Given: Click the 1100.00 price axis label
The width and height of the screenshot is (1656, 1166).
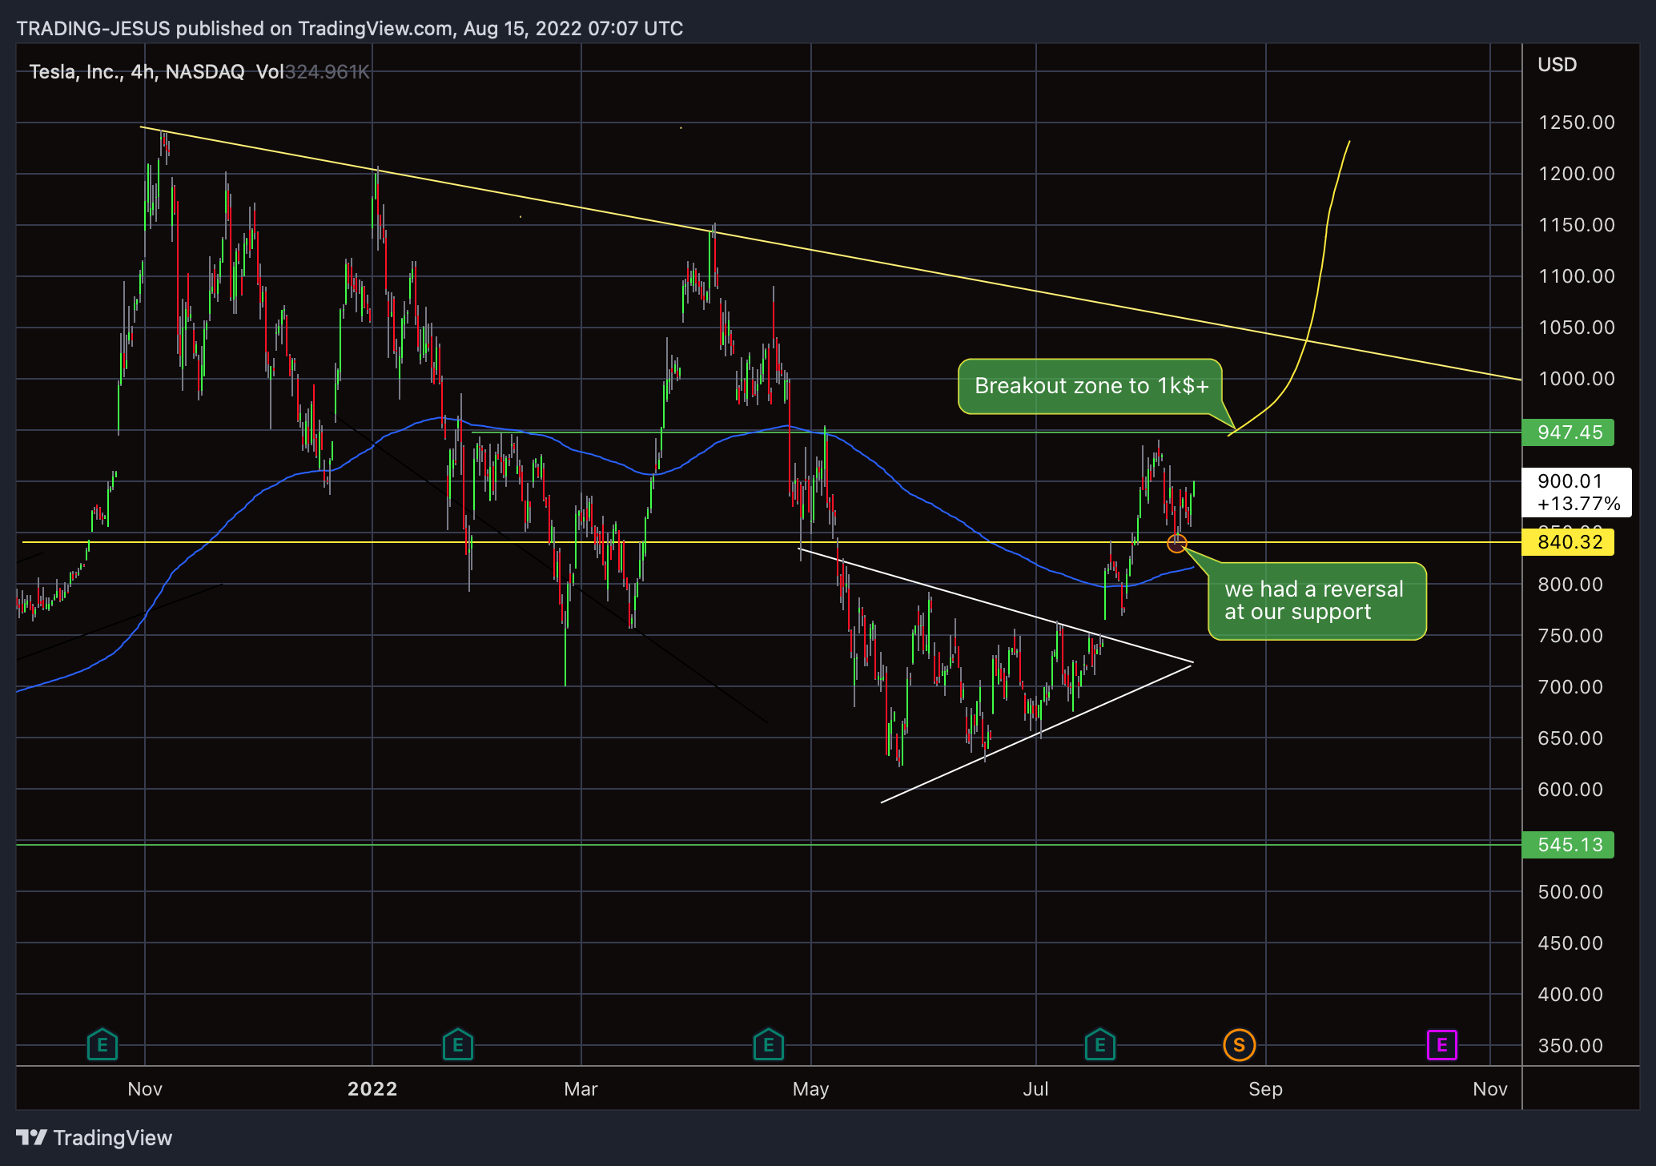Looking at the screenshot, I should 1576,276.
